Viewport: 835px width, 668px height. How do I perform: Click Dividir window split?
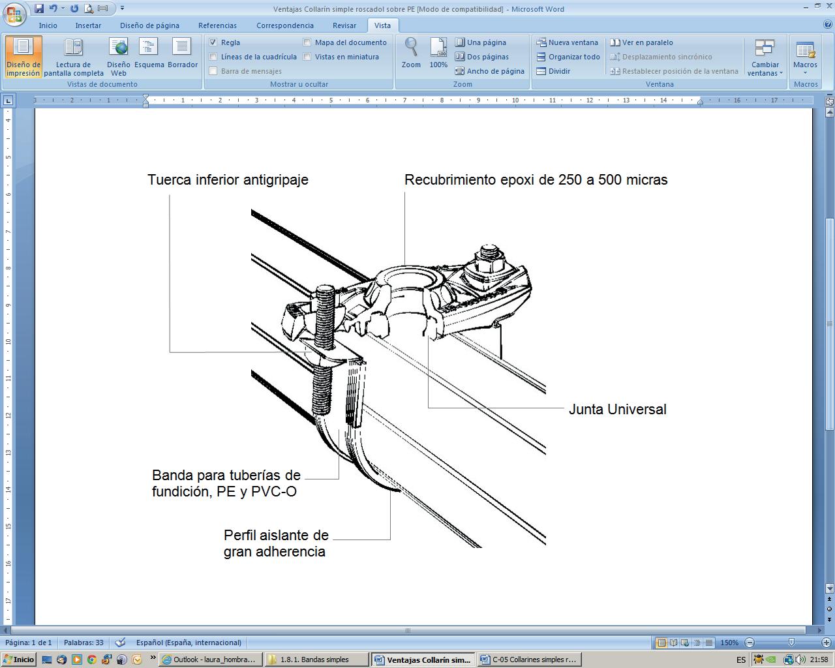coord(553,71)
